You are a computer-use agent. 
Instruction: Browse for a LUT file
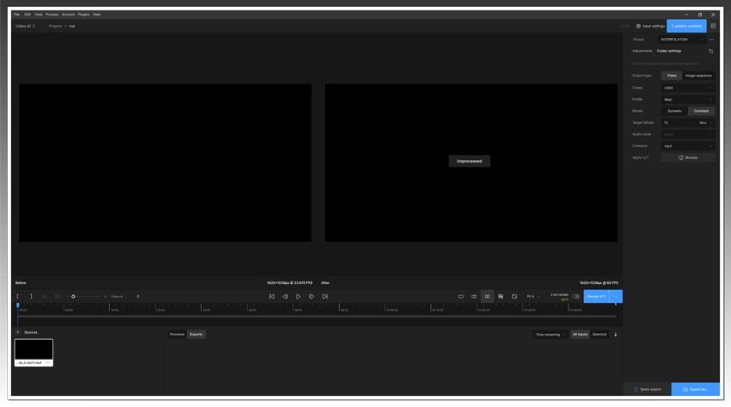[x=688, y=157]
